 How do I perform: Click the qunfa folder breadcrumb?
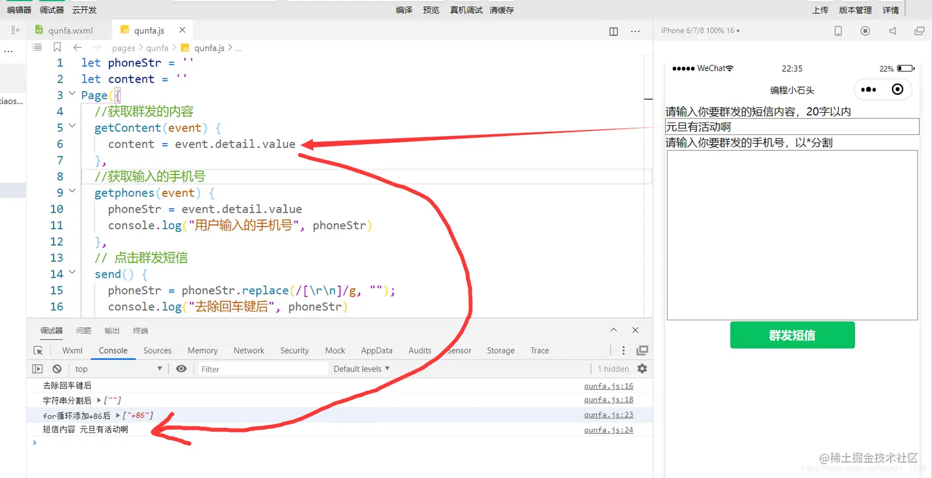(157, 47)
